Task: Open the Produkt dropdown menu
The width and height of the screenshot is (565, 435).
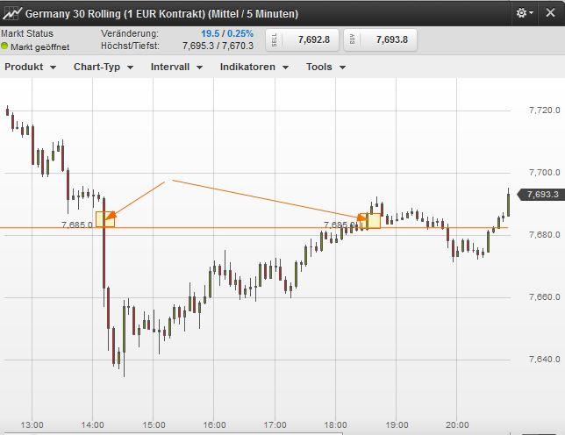Action: click(30, 67)
